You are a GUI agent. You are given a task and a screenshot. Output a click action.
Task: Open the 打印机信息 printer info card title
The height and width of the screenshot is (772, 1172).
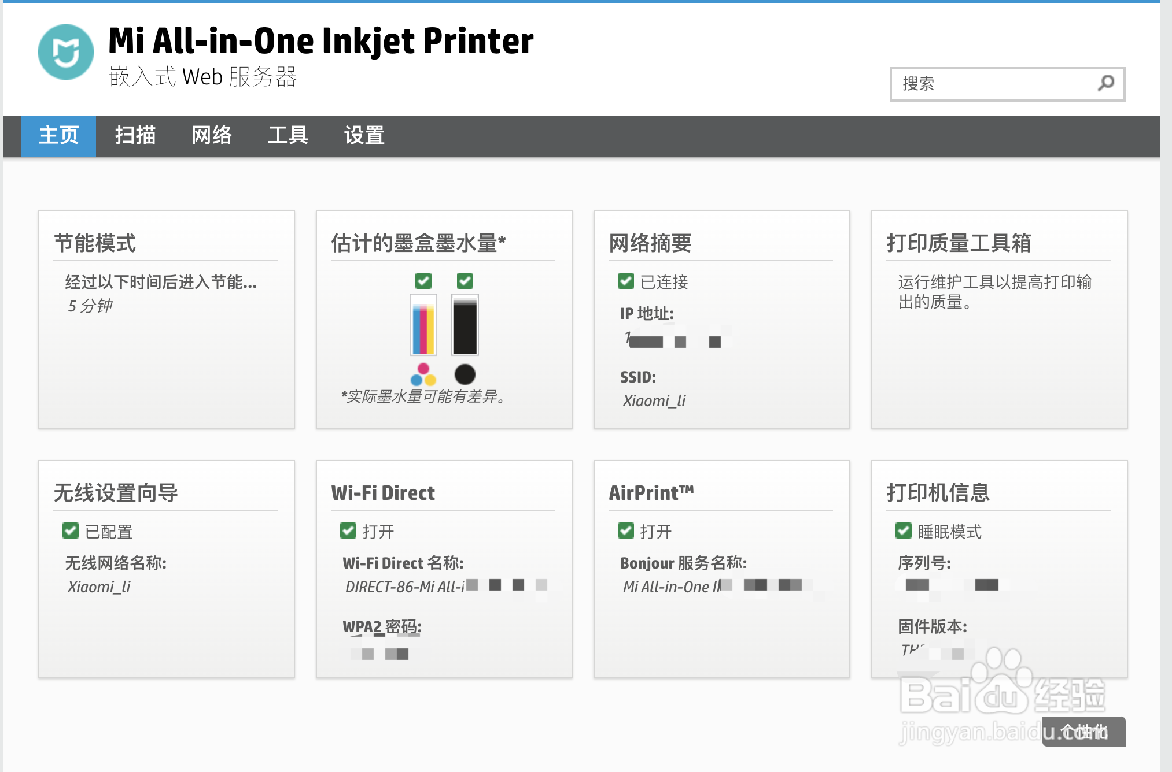[x=938, y=493]
